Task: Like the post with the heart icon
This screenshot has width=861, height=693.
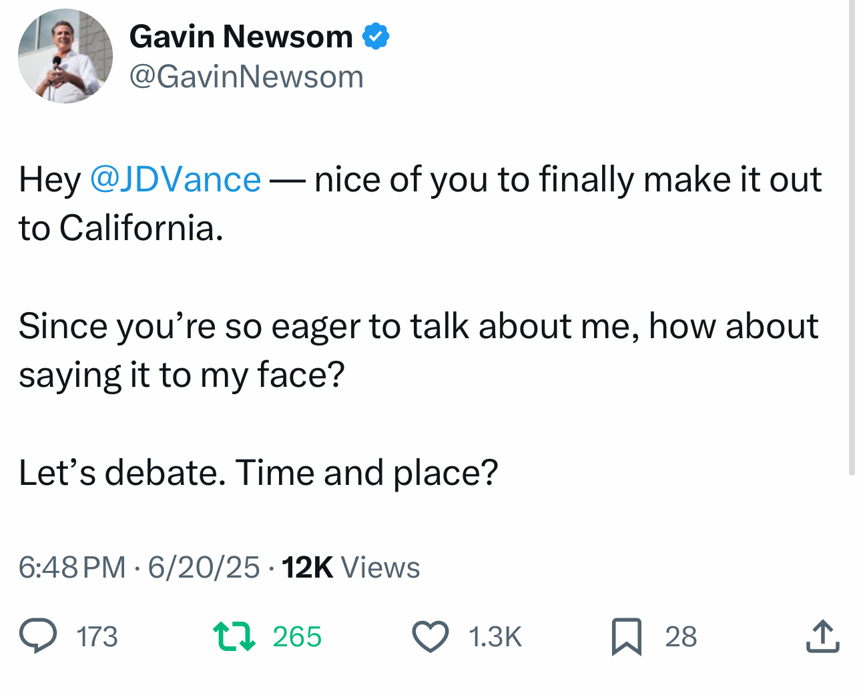Action: 430,636
